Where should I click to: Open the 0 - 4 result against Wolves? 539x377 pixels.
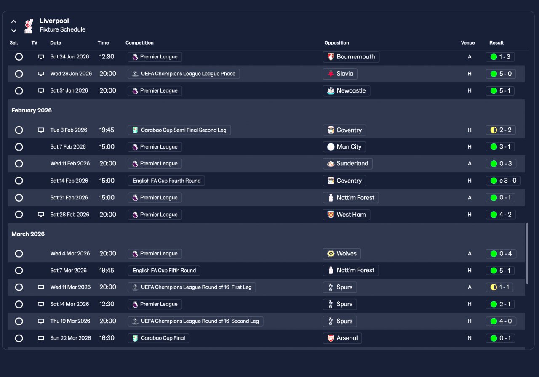point(500,254)
